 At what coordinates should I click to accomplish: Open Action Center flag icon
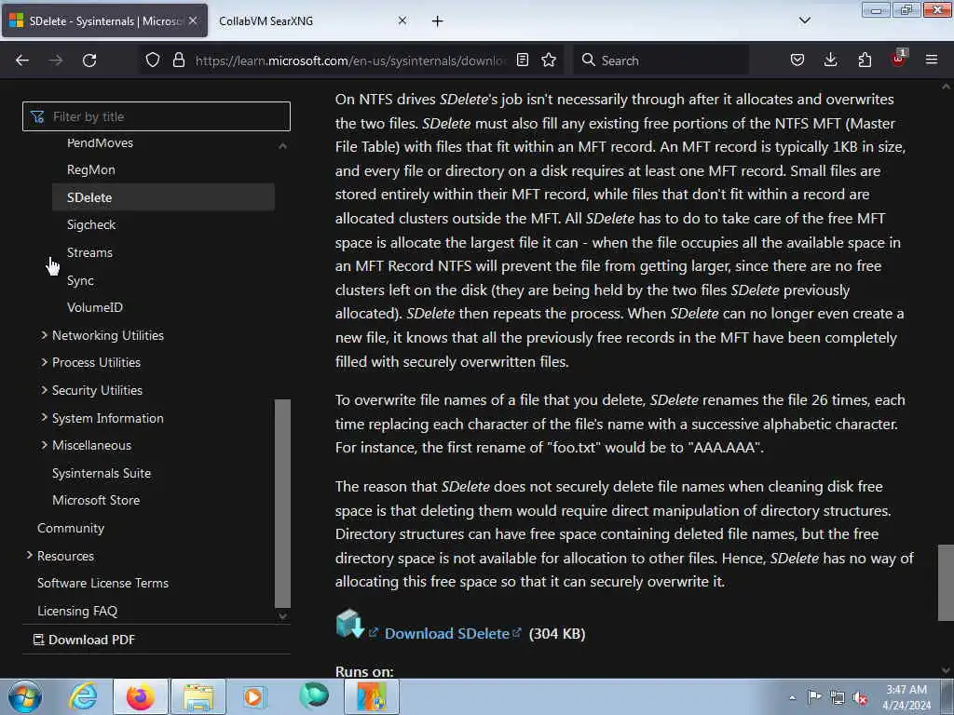pos(814,697)
